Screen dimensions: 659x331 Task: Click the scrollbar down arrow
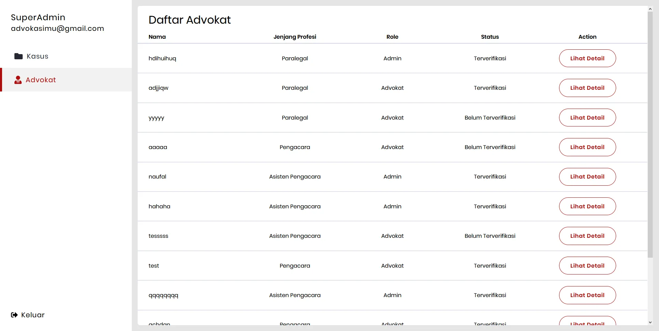(x=651, y=322)
